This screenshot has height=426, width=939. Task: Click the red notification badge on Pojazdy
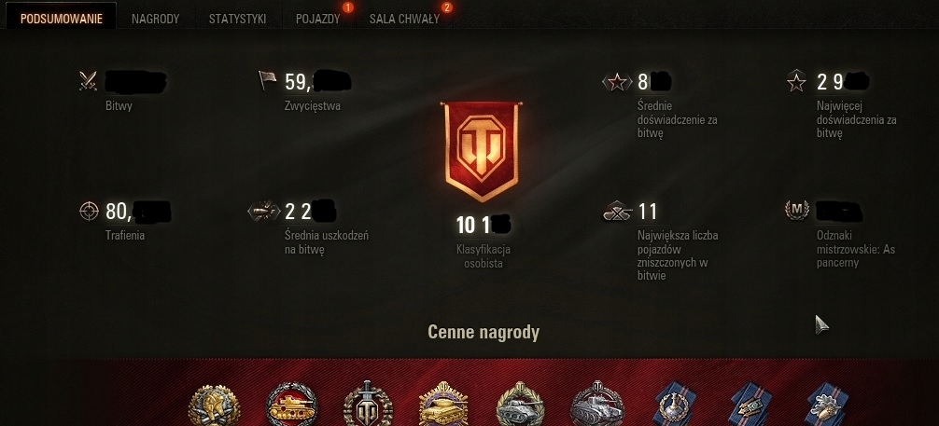pos(348,7)
